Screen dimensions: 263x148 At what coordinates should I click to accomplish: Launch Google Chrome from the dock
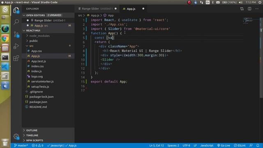click(x=5, y=39)
